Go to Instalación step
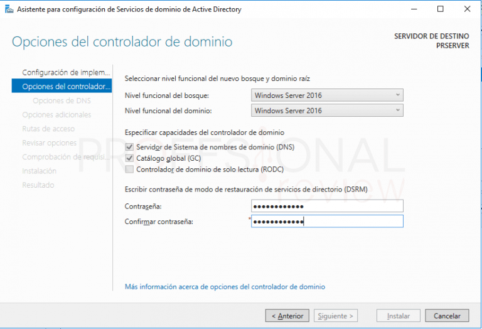This screenshot has width=482, height=329. click(x=39, y=171)
